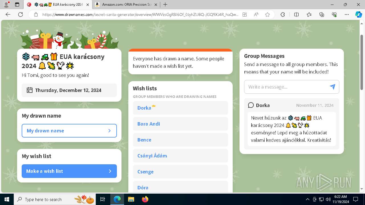The image size is (365, 205).
Task: Open Edge Settings and more menu
Action: [x=347, y=15]
